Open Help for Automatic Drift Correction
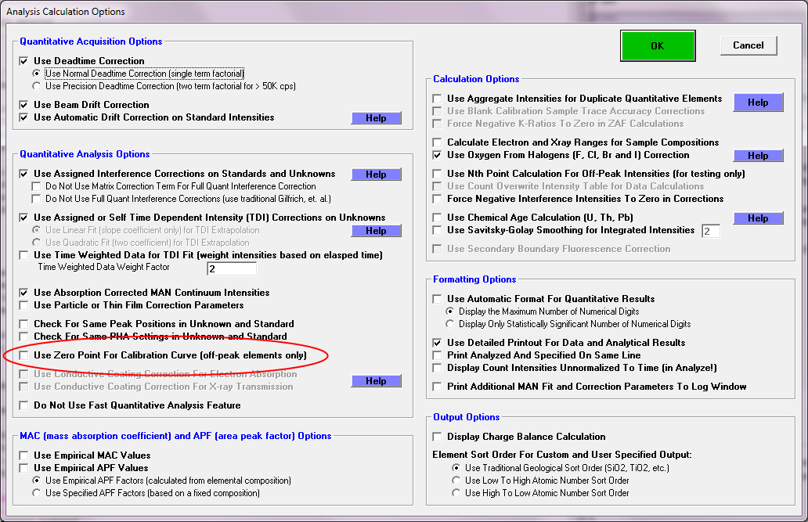The width and height of the screenshot is (808, 522). [x=376, y=118]
